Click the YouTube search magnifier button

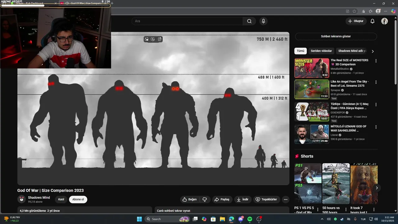[x=249, y=21]
